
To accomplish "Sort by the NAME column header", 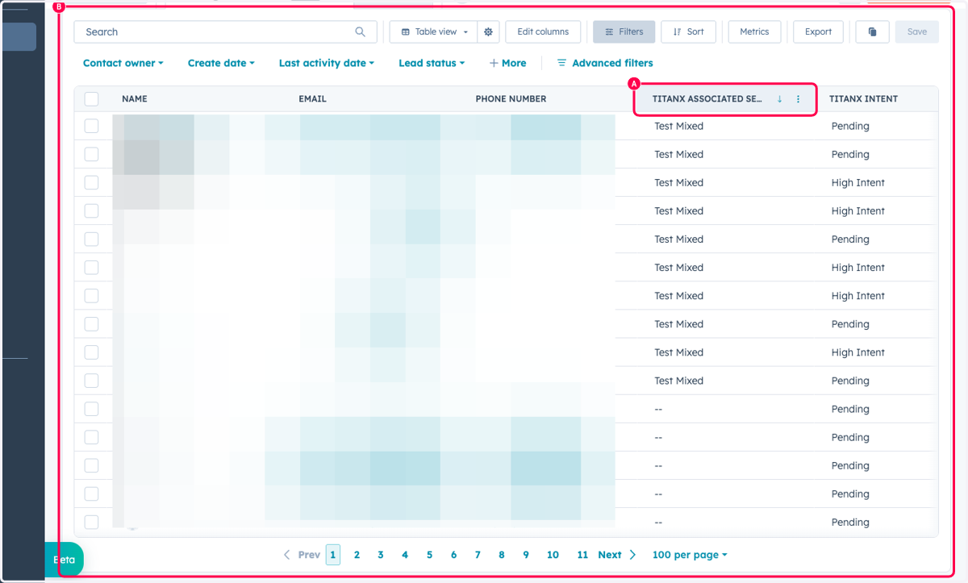I will click(x=135, y=99).
